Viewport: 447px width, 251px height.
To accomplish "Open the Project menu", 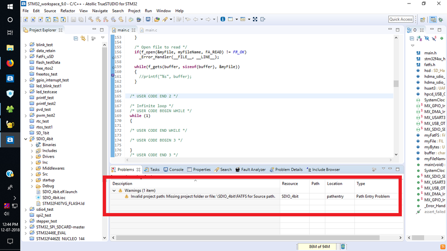I will pos(134,11).
